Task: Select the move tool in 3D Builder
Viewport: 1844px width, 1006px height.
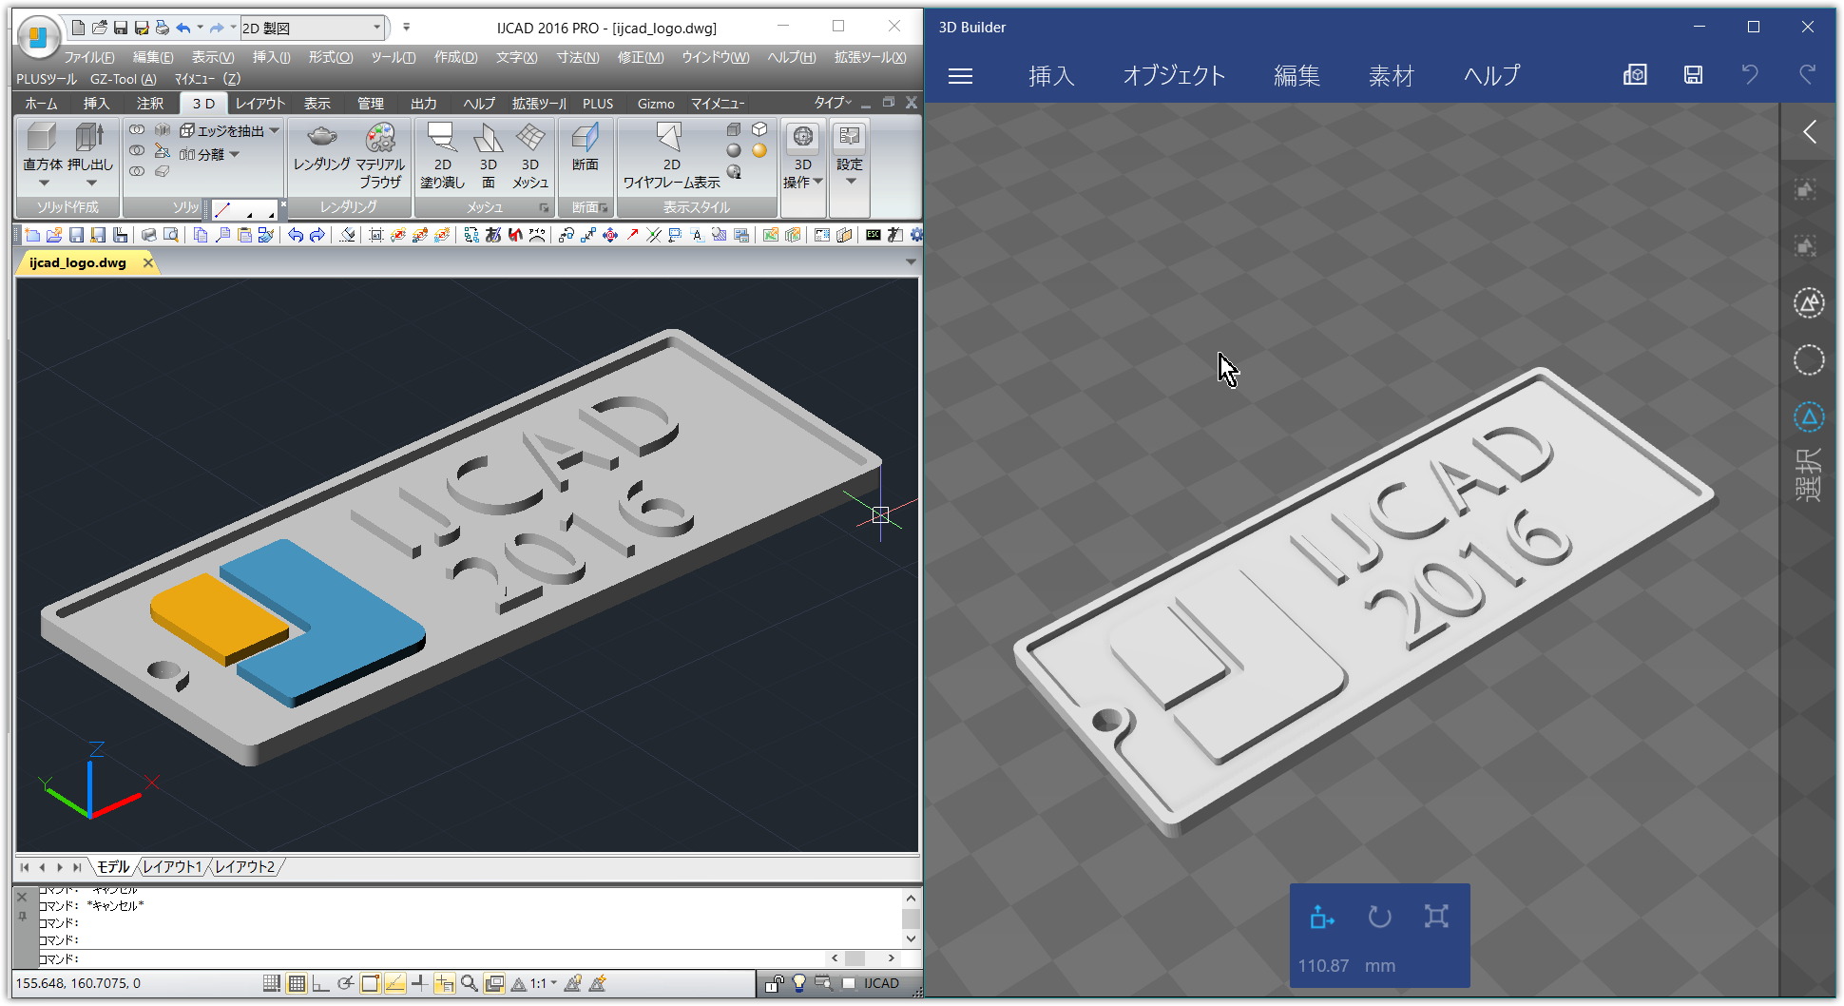Action: 1321,918
